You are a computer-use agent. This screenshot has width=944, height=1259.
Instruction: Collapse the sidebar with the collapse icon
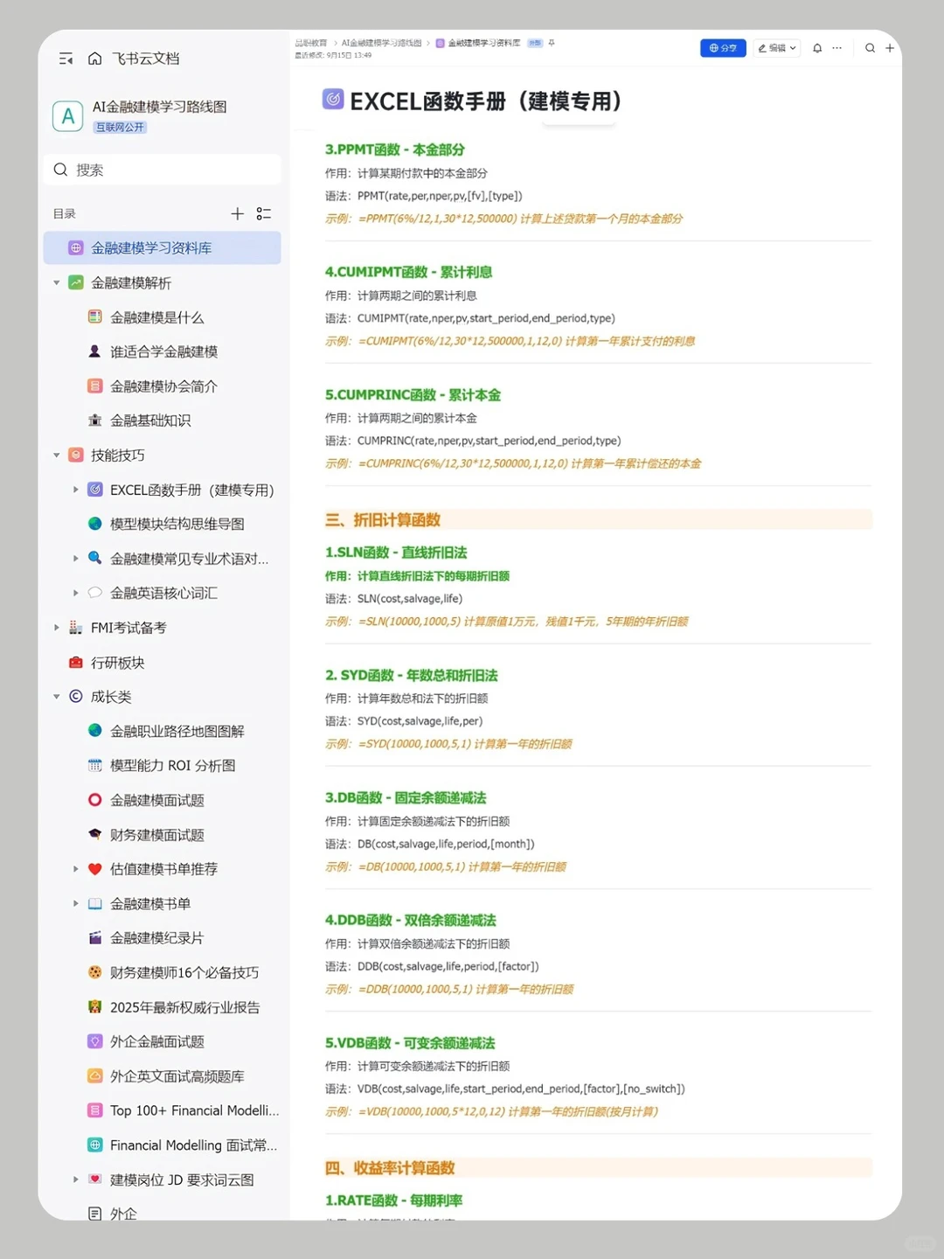click(66, 58)
